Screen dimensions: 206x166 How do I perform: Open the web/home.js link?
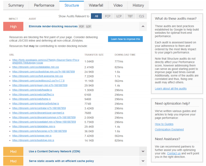pos(31,99)
